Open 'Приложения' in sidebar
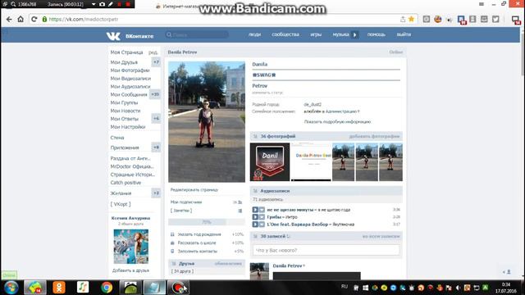Viewport: 525px width, 295px height. click(x=125, y=147)
